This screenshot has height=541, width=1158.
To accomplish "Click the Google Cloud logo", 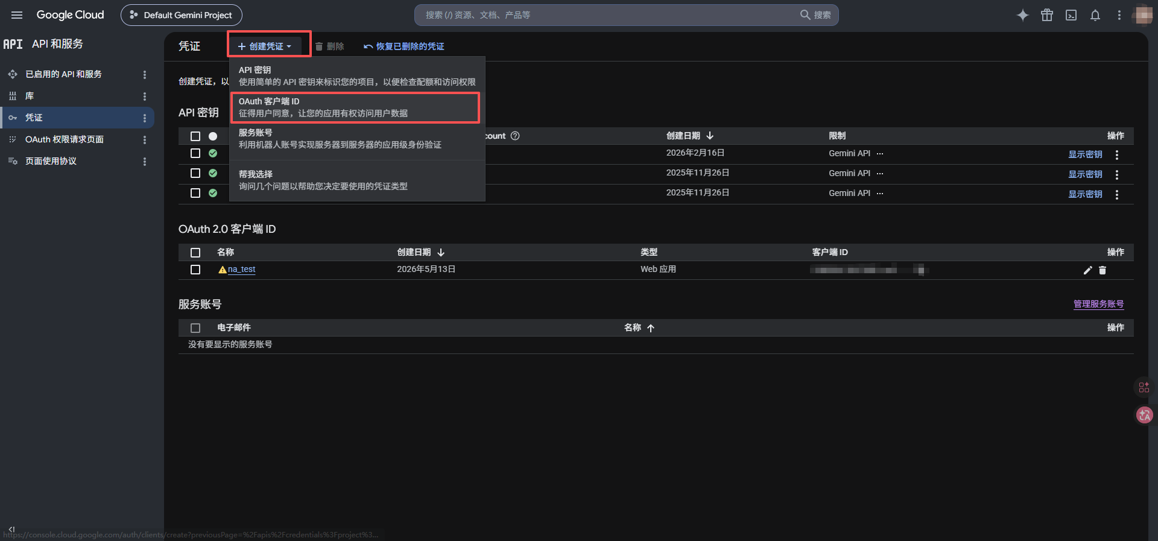I will (x=70, y=15).
